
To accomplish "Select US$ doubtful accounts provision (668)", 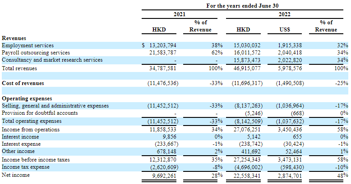I will [297, 113].
